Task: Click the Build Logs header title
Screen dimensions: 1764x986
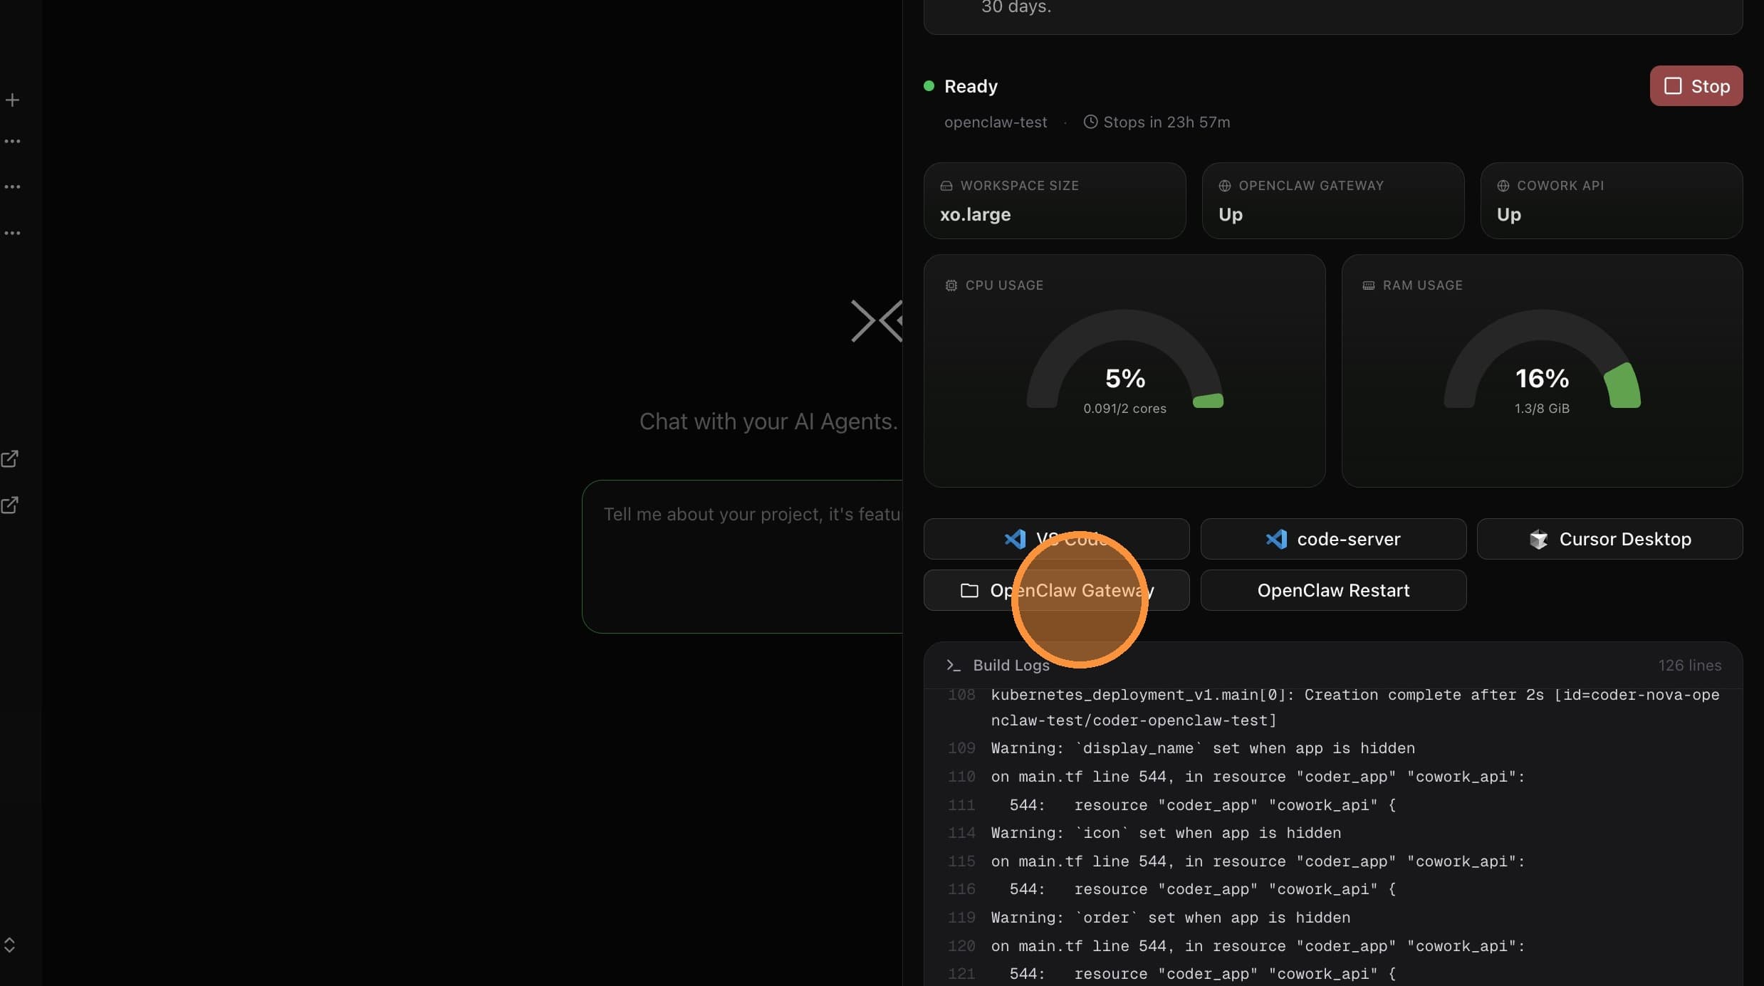Action: (1011, 665)
